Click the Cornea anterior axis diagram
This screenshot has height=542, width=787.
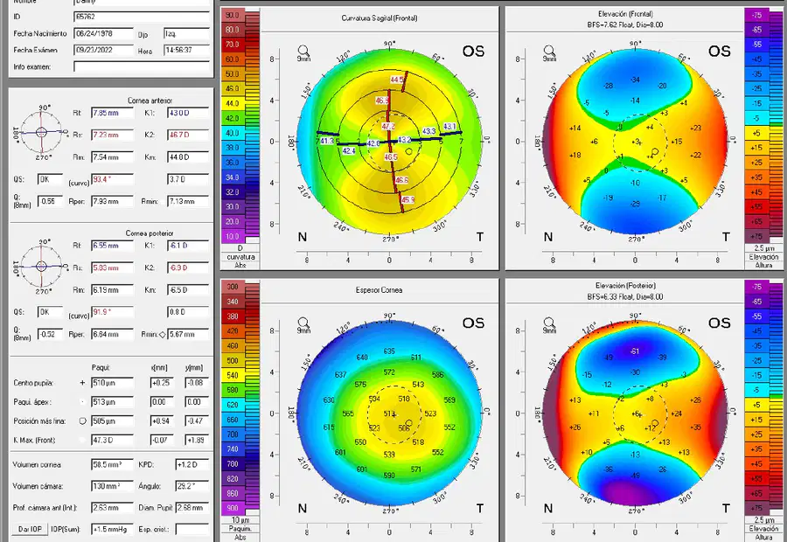41,133
